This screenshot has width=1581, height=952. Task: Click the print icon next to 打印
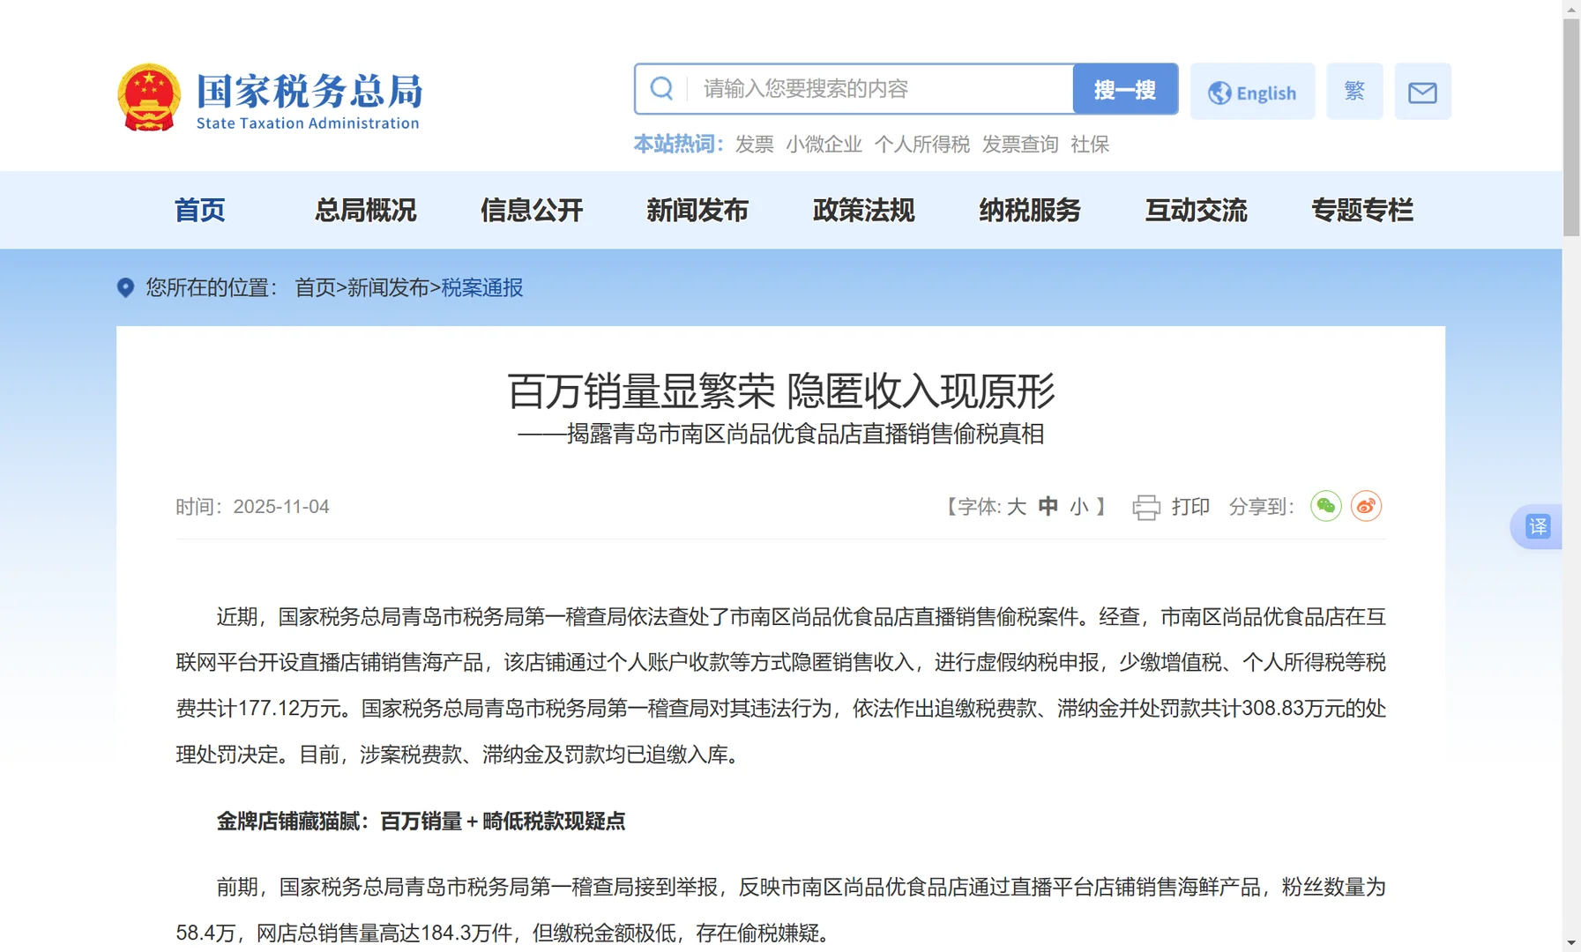(x=1145, y=506)
